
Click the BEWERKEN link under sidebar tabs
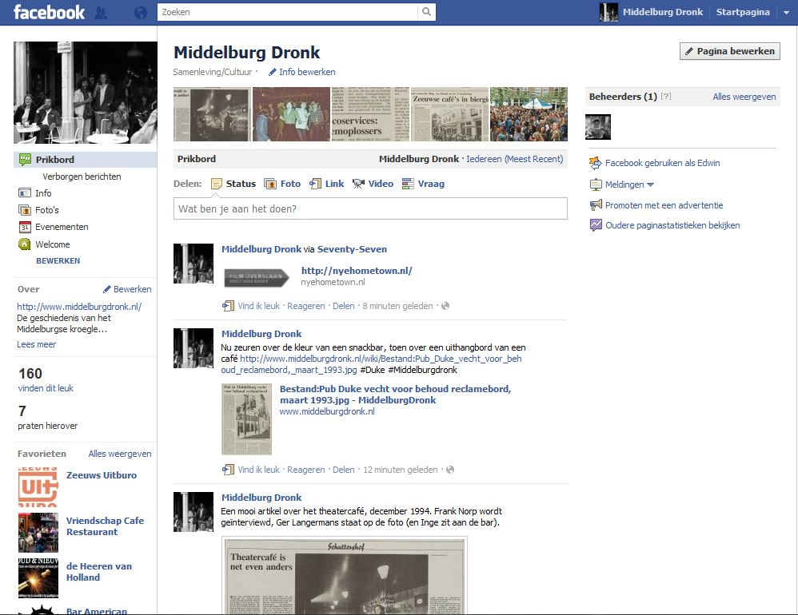58,260
